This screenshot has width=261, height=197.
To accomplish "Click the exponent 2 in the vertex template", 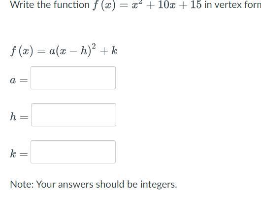I will click(x=94, y=46).
